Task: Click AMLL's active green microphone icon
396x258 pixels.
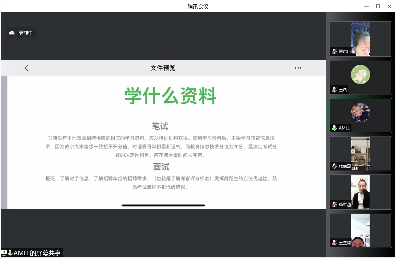Action: coord(334,128)
